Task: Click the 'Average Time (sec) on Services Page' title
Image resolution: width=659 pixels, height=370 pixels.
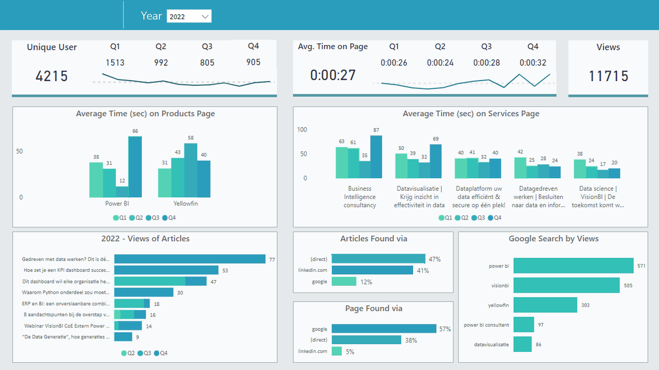Action: tap(471, 114)
